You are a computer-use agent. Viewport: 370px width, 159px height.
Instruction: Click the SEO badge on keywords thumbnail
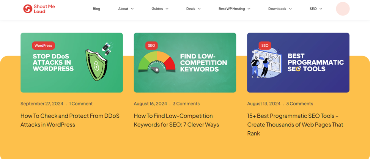point(151,46)
